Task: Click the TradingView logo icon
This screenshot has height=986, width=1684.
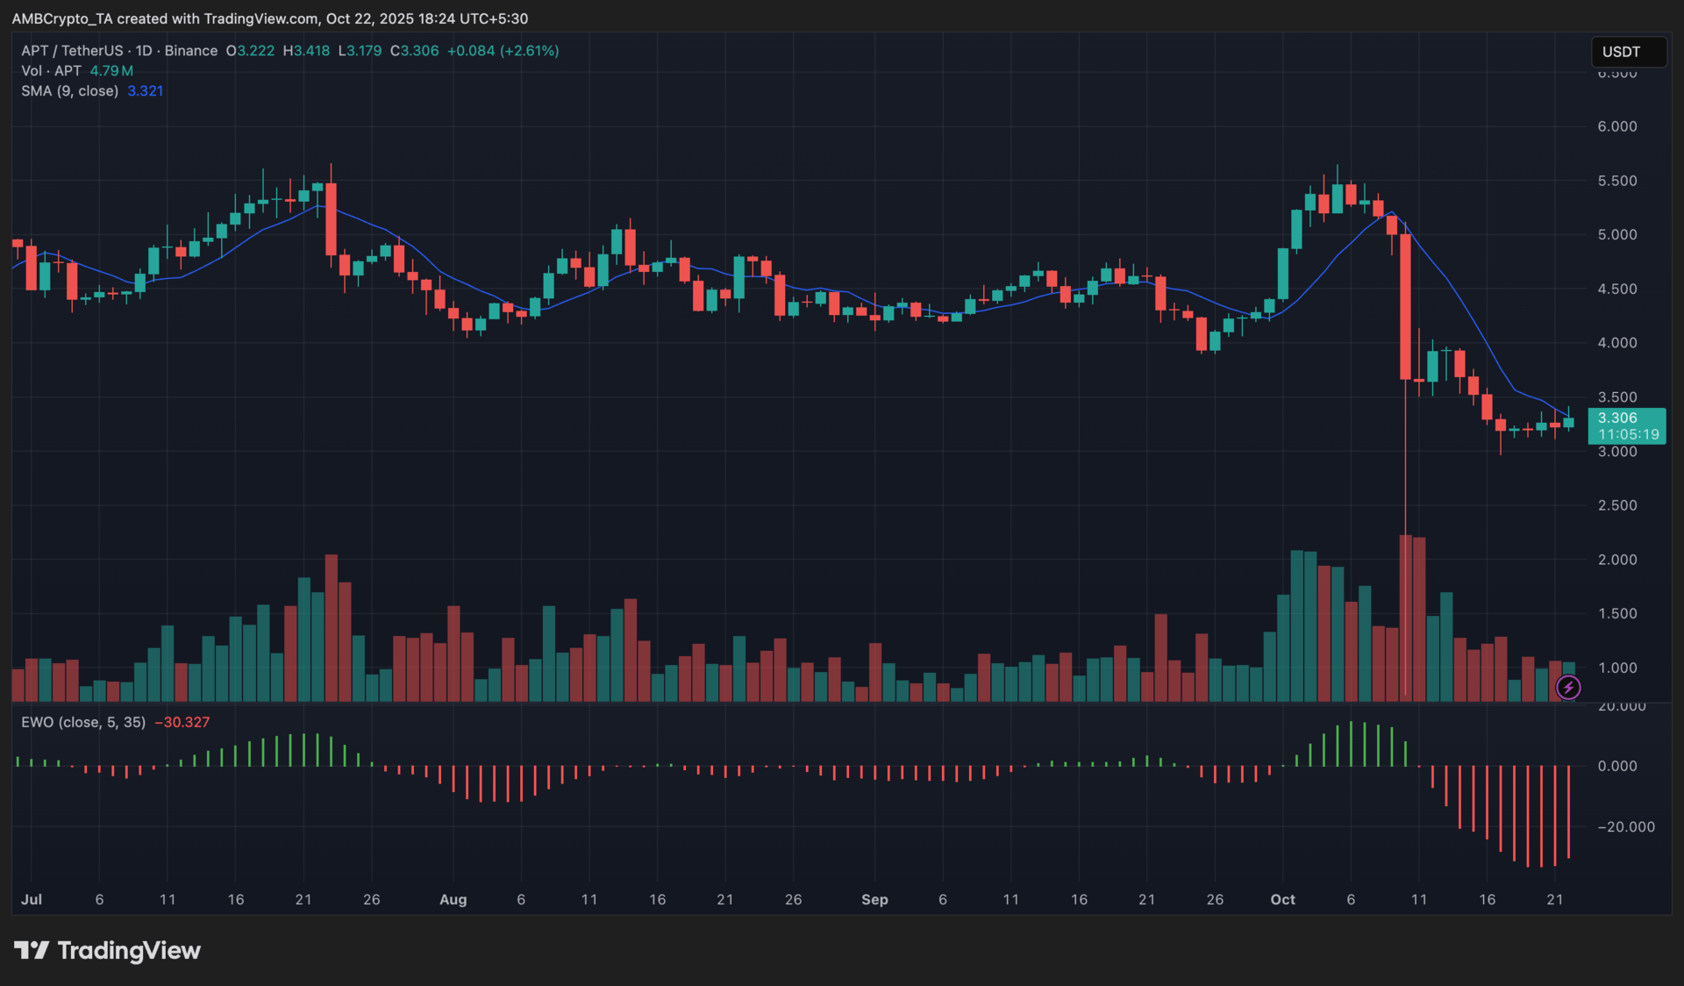Action: pyautogui.click(x=32, y=950)
